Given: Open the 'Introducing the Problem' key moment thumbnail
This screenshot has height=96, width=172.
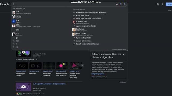Looking at the screenshot, I should click(22, 66).
